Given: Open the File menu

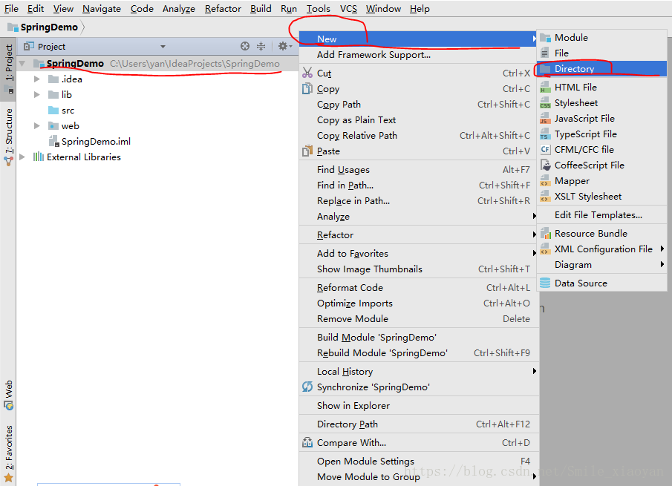Looking at the screenshot, I should click(x=11, y=9).
